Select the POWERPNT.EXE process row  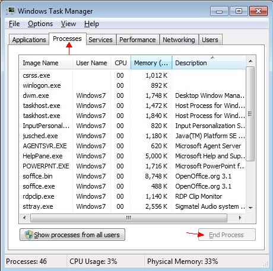pyautogui.click(x=132, y=166)
